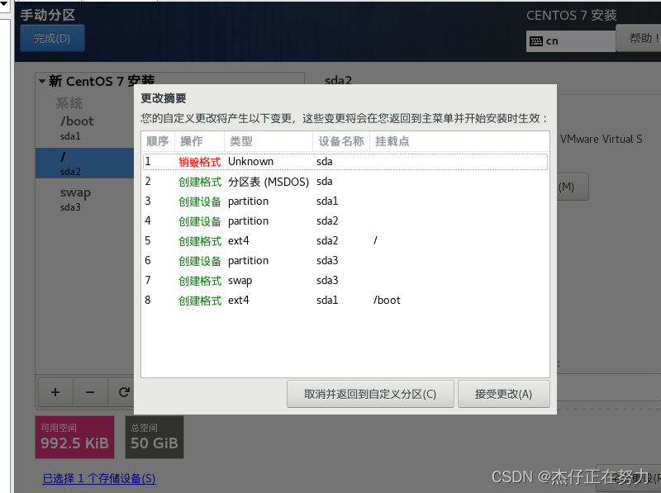Viewport: 661px width, 493px height.
Task: Click the 总空间 50 GiB box
Action: coord(155,438)
